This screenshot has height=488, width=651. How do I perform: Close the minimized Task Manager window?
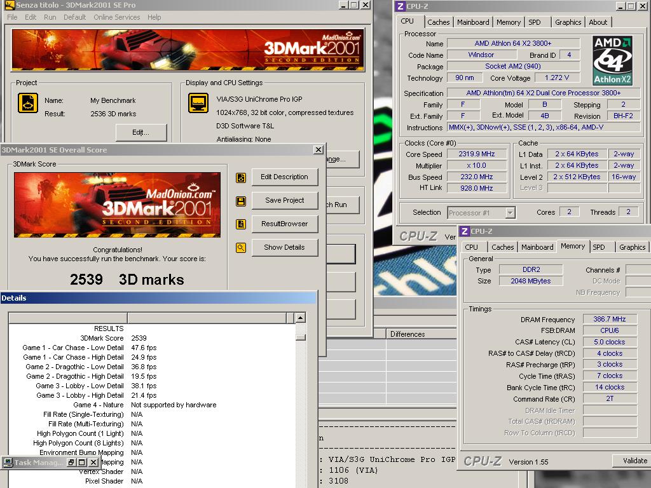[93, 463]
